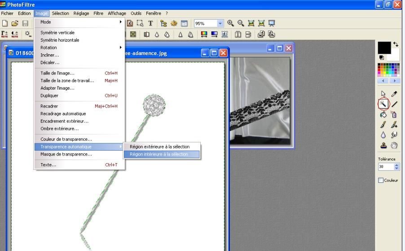Choose Ombre extérieure menu entry
The height and width of the screenshot is (251, 405).
pos(79,129)
